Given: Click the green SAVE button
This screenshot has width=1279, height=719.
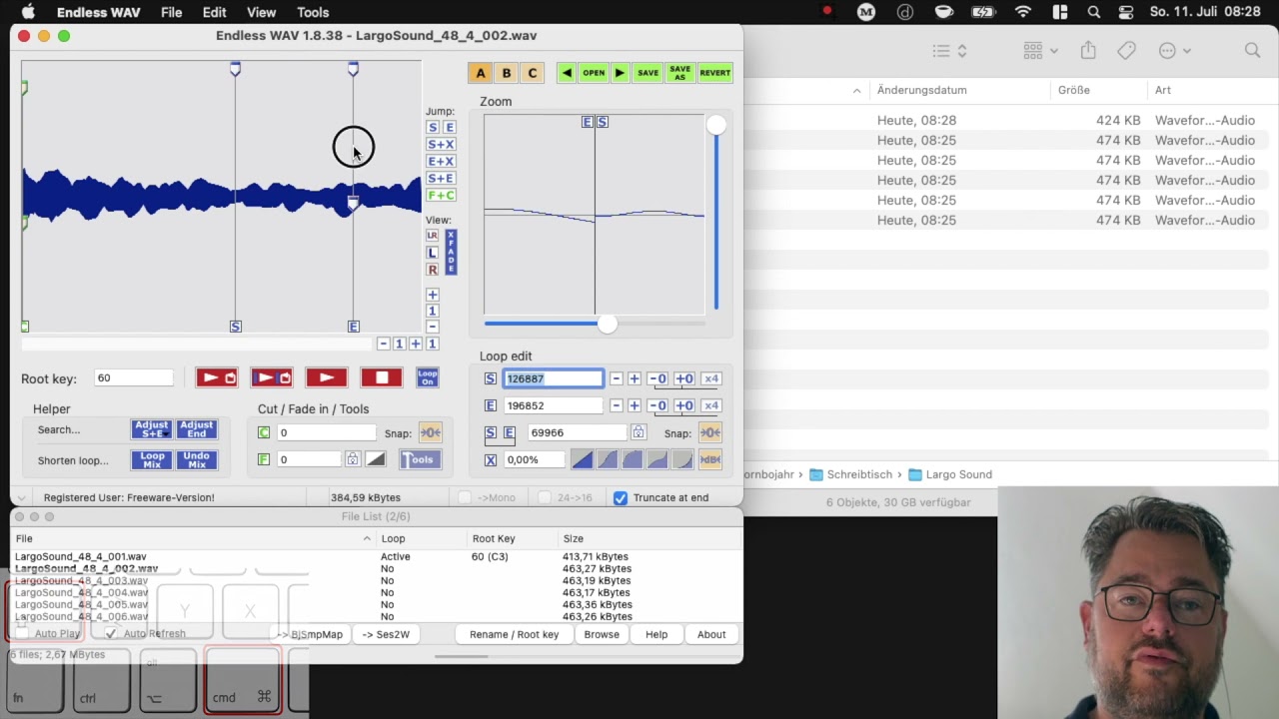Looking at the screenshot, I should 648,73.
